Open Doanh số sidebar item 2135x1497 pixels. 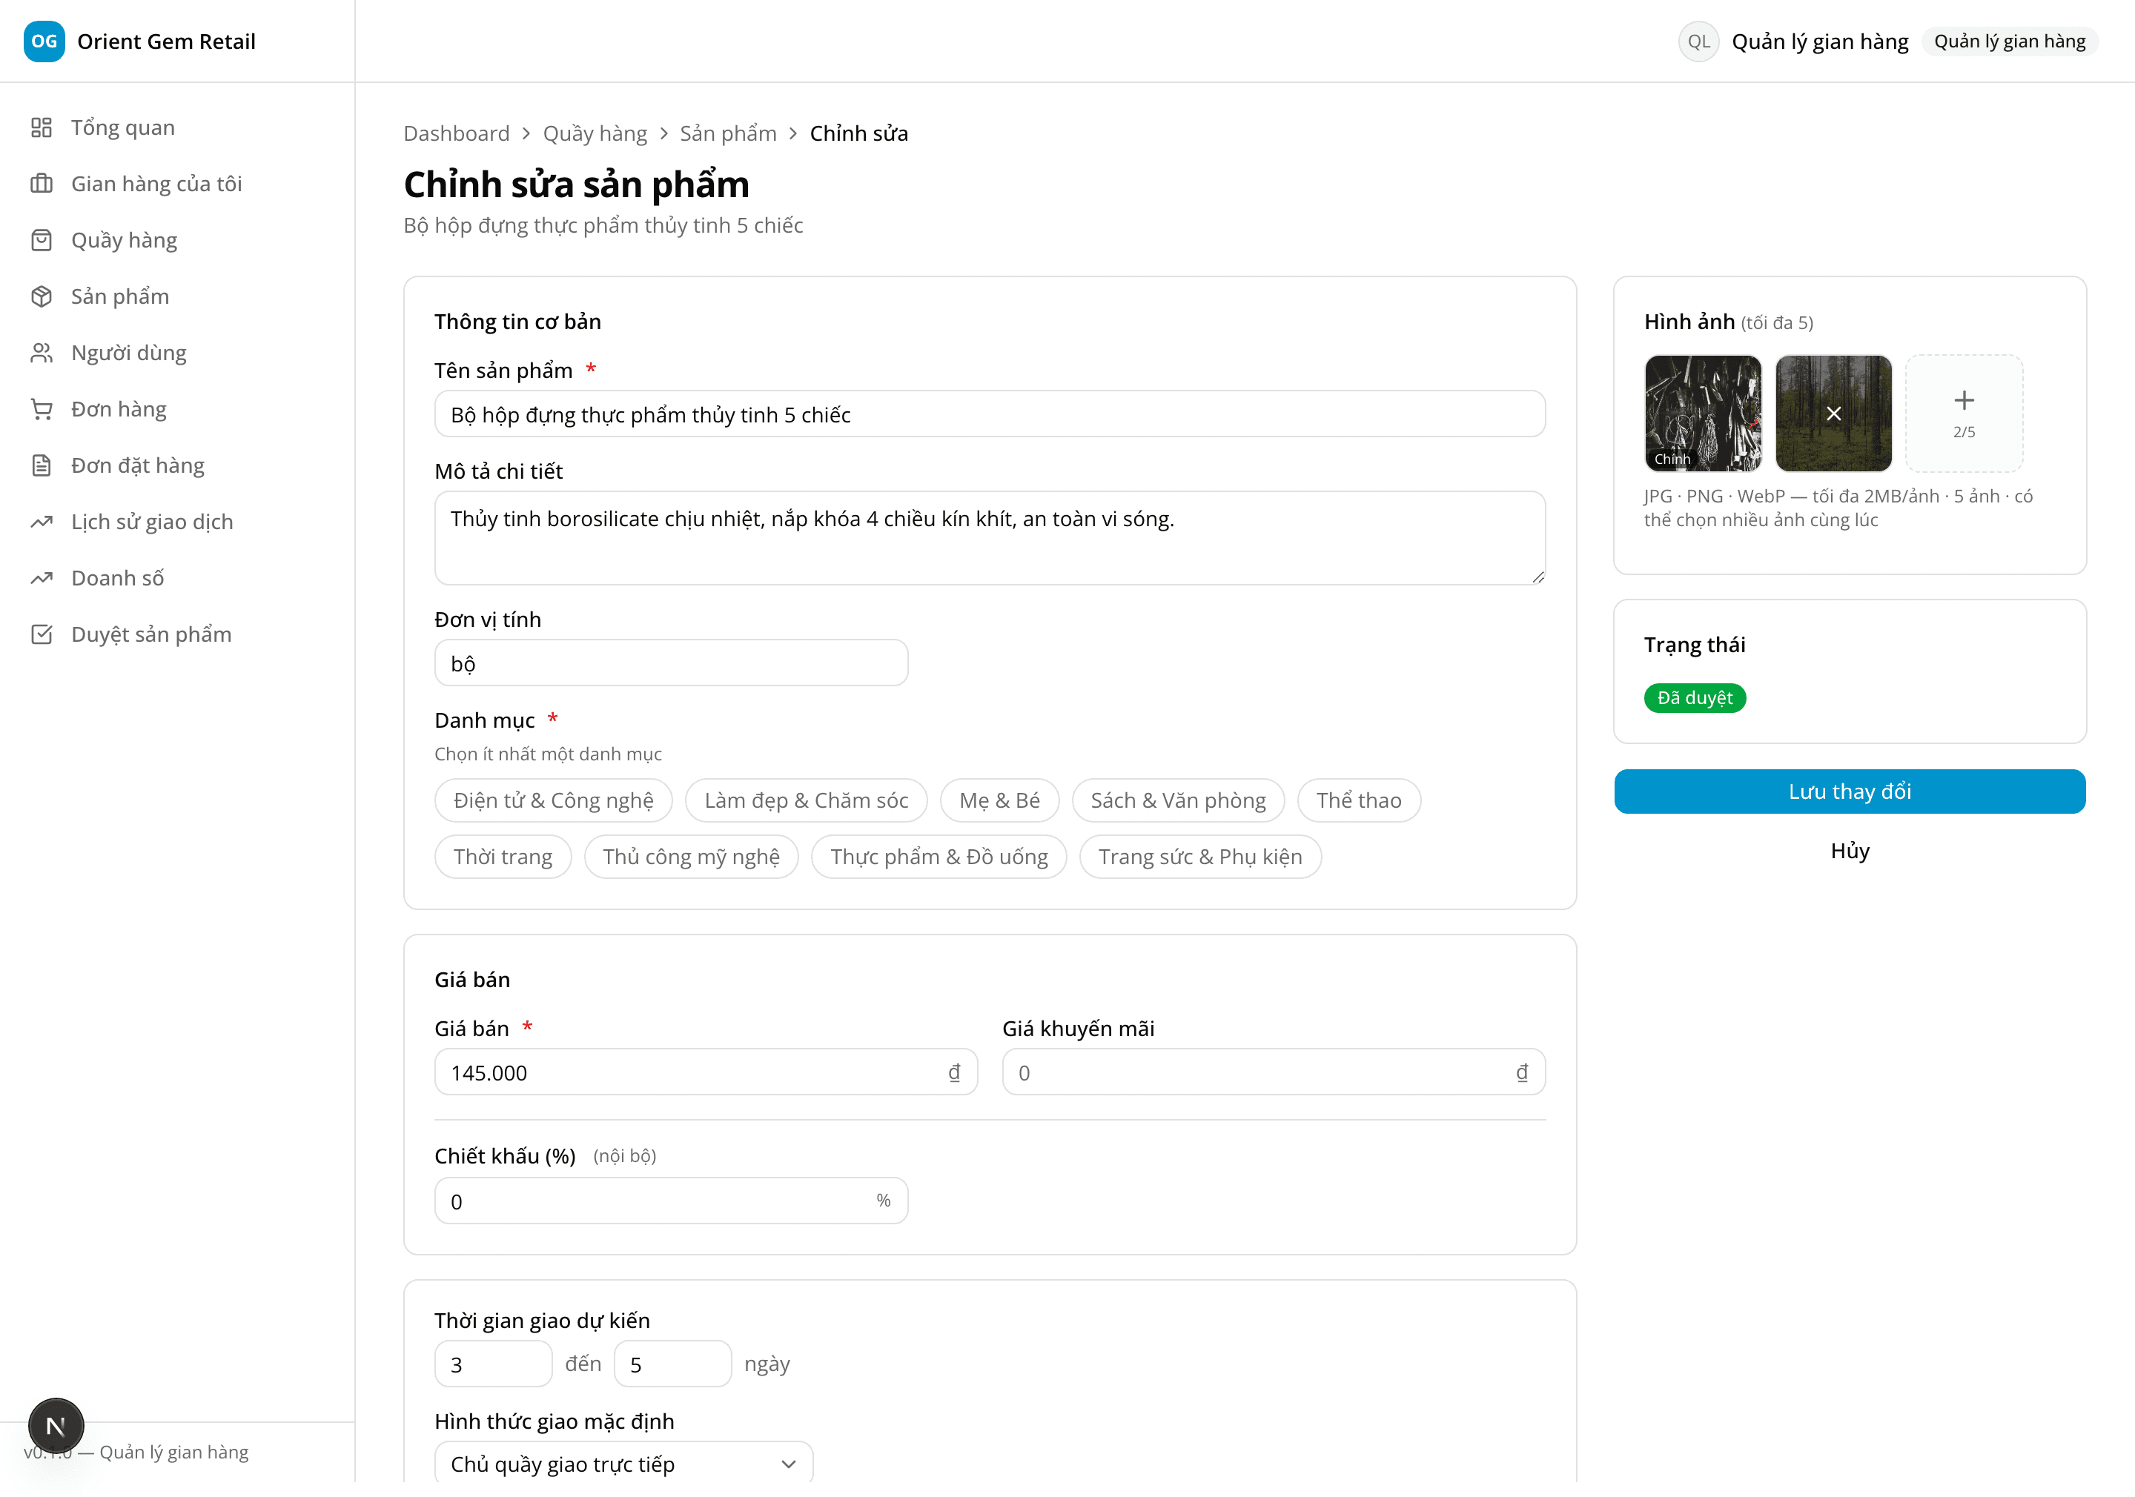[176, 577]
